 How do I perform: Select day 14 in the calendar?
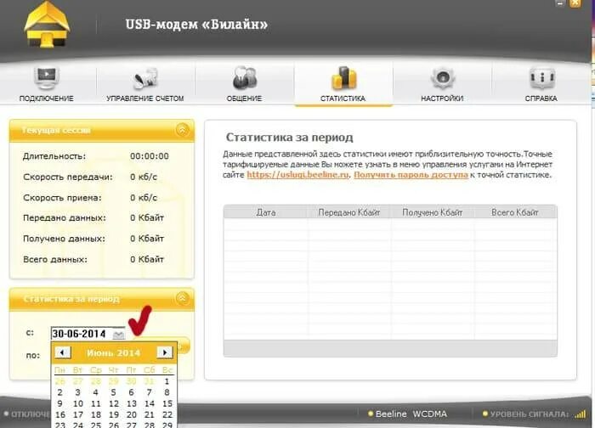click(x=150, y=403)
